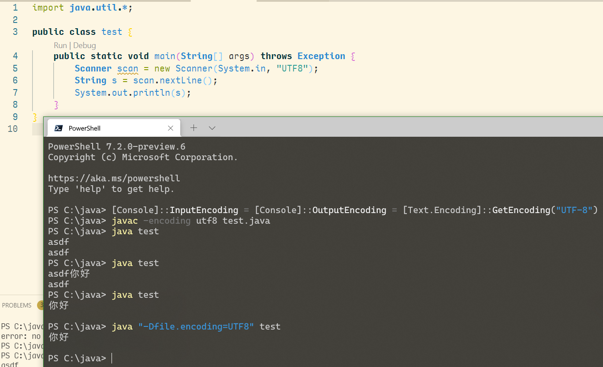
Task: Click the 'java test' command line in terminal
Action: (x=135, y=231)
